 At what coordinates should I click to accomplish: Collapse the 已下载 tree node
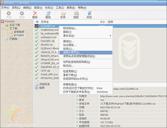pyautogui.click(x=3, y=29)
